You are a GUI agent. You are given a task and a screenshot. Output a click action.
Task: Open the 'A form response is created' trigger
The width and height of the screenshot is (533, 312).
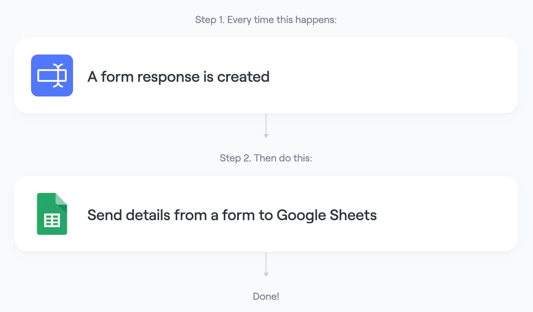266,75
